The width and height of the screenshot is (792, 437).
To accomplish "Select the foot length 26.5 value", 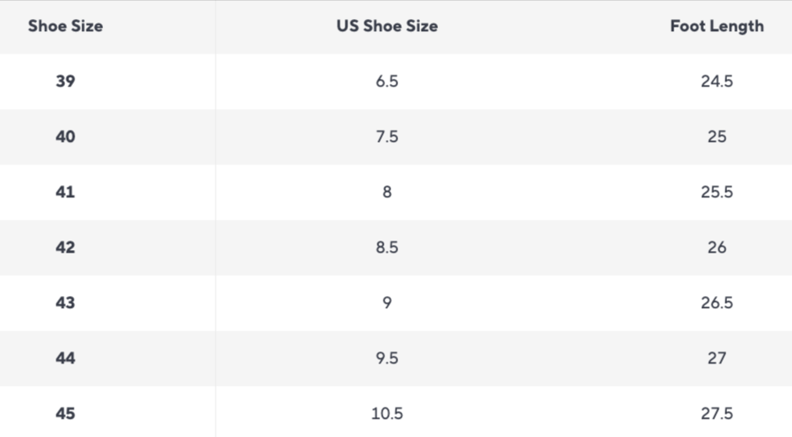I will pyautogui.click(x=717, y=303).
